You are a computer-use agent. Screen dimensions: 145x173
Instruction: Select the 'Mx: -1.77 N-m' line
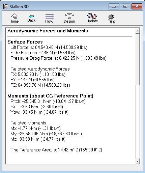[x=35, y=128]
